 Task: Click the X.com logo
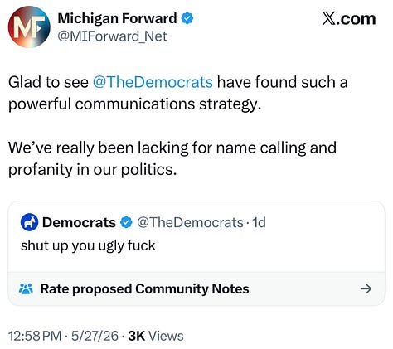pos(349,19)
